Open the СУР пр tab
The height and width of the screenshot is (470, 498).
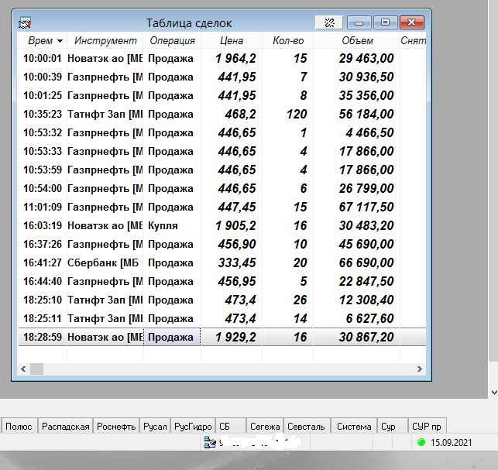click(x=427, y=426)
